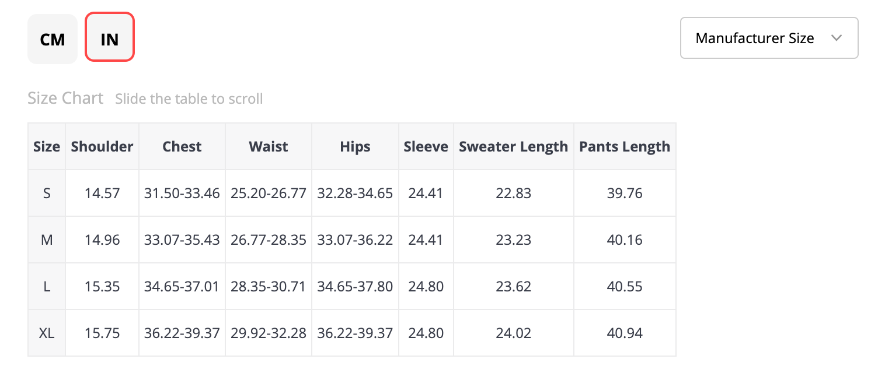Click the Size Chart heading text
This screenshot has width=885, height=373.
click(65, 98)
